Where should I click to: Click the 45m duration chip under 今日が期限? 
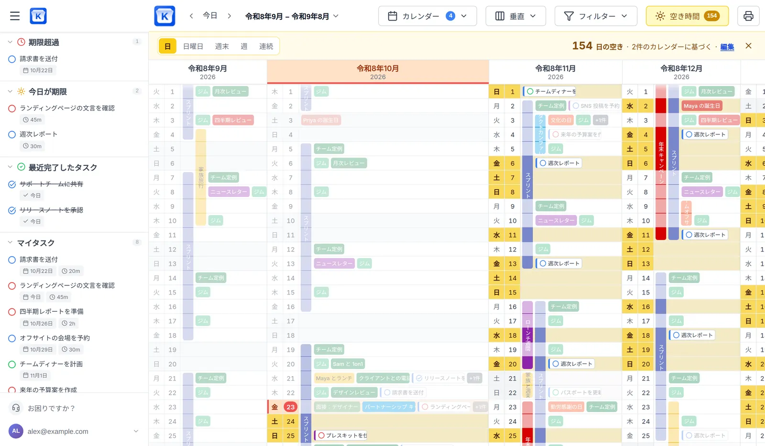pos(33,120)
